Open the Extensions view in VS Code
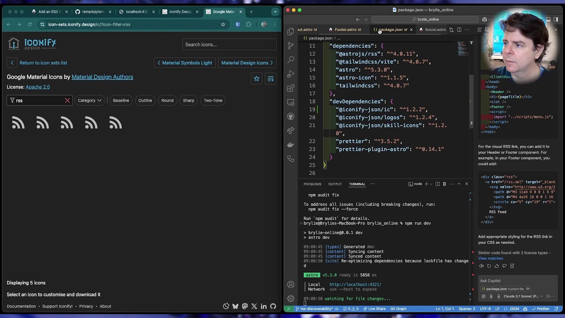 [x=290, y=88]
